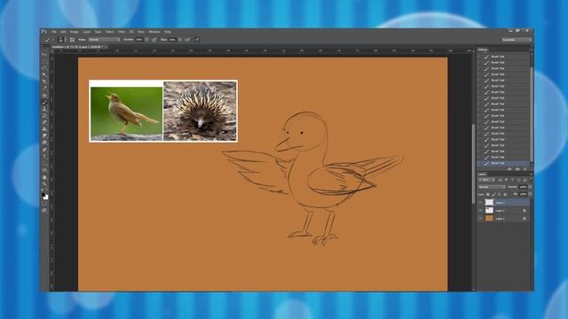Image resolution: width=568 pixels, height=319 pixels.
Task: Open the layer Opacity slider arrow
Action: click(x=530, y=187)
